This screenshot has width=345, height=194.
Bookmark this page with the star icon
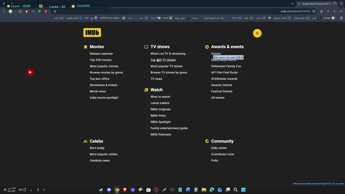coord(55,11)
